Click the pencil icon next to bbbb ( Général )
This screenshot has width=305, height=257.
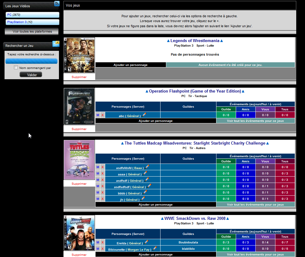(145, 192)
